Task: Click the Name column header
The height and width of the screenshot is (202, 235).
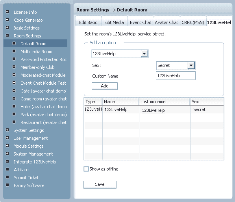Action: (120, 102)
